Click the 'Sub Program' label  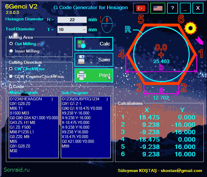click(x=75, y=93)
